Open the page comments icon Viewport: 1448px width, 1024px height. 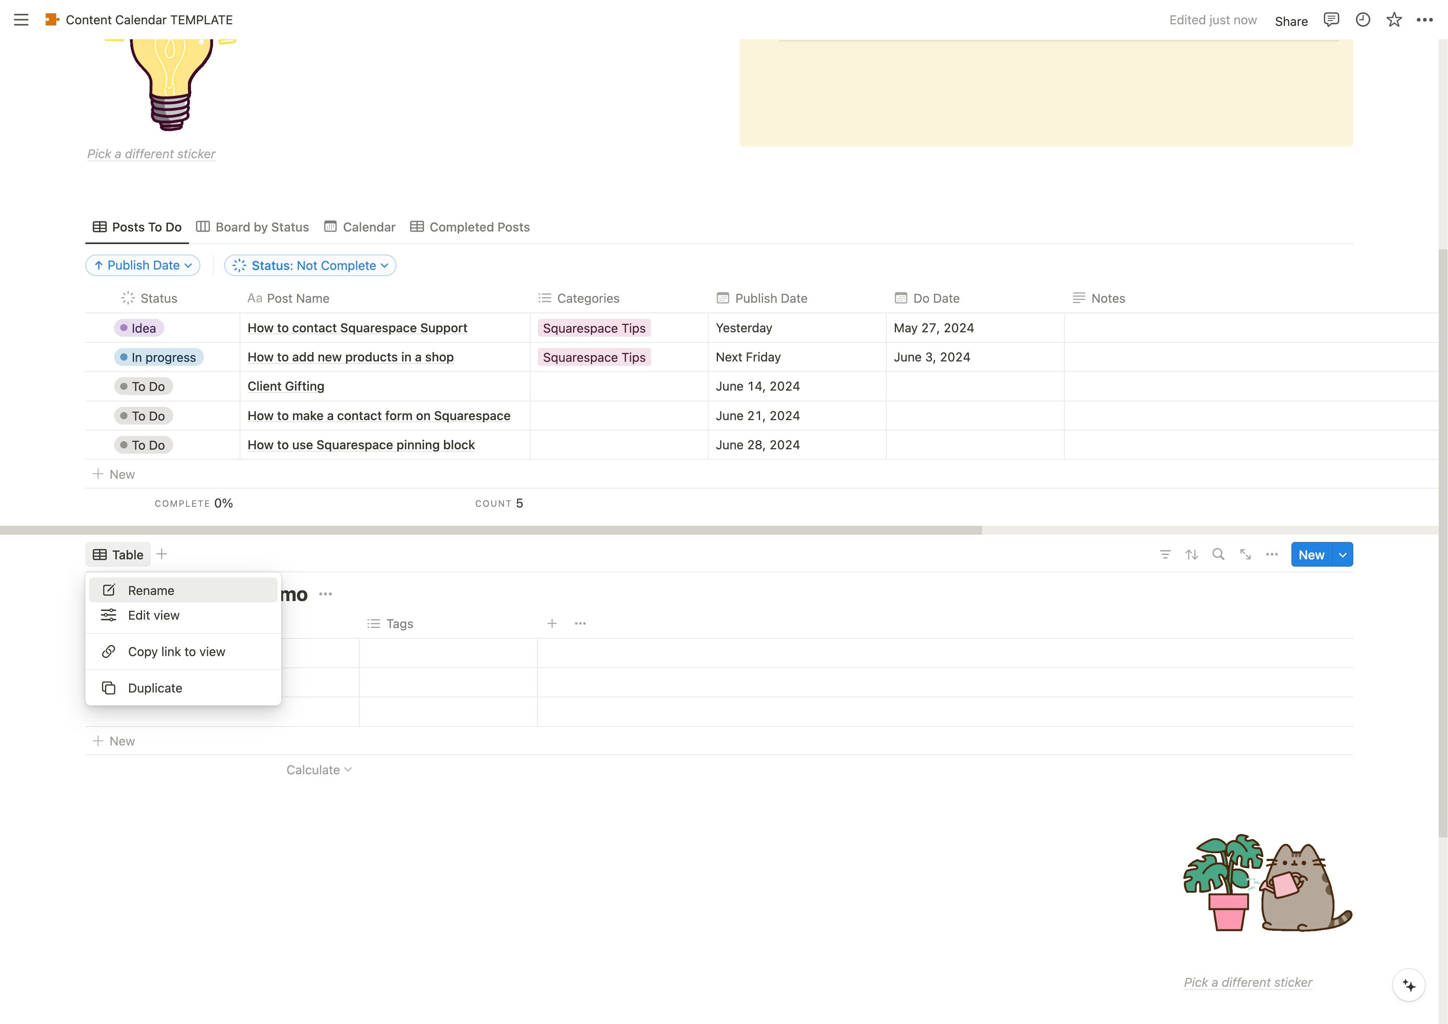1331,19
